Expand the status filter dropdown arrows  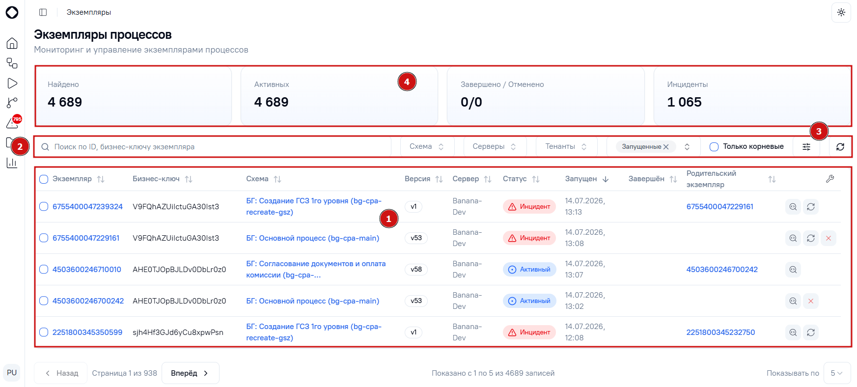pyautogui.click(x=687, y=147)
